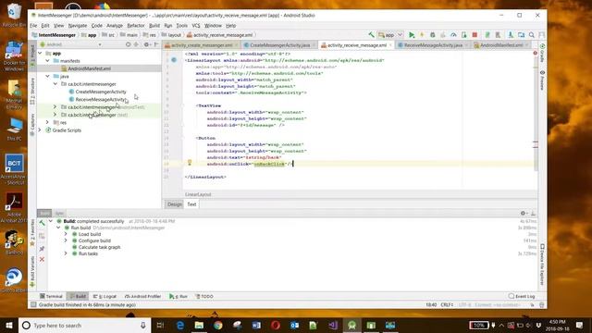
Task: Open the Terminal tool window
Action: [51, 296]
